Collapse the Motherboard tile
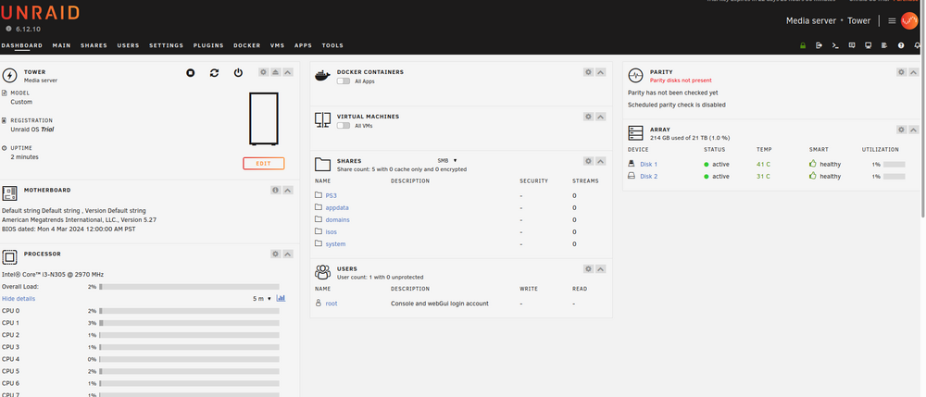 coord(288,190)
